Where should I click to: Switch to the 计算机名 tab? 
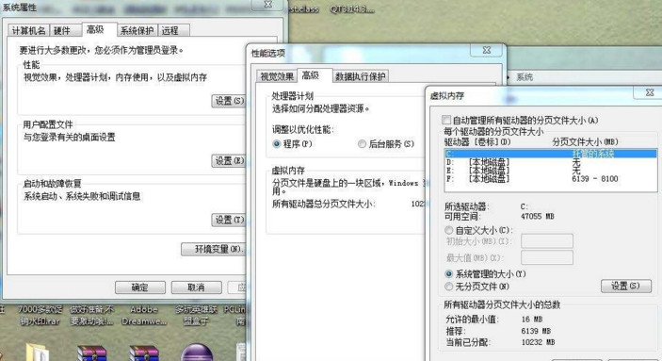28,30
